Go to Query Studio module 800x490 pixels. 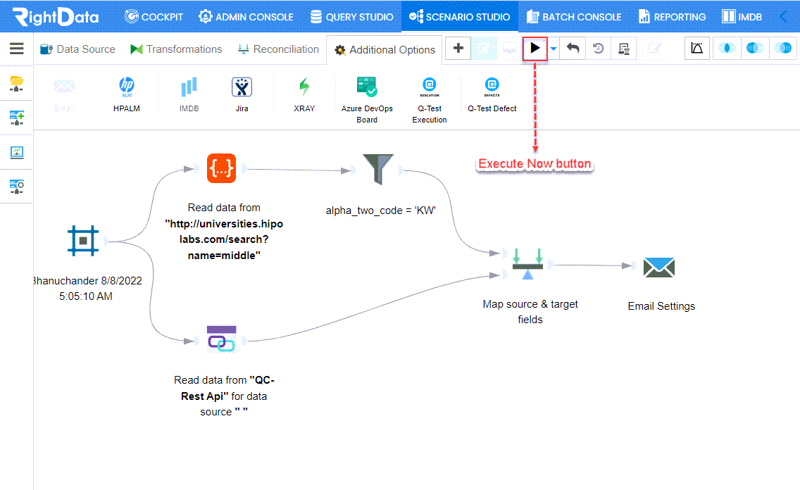352,17
